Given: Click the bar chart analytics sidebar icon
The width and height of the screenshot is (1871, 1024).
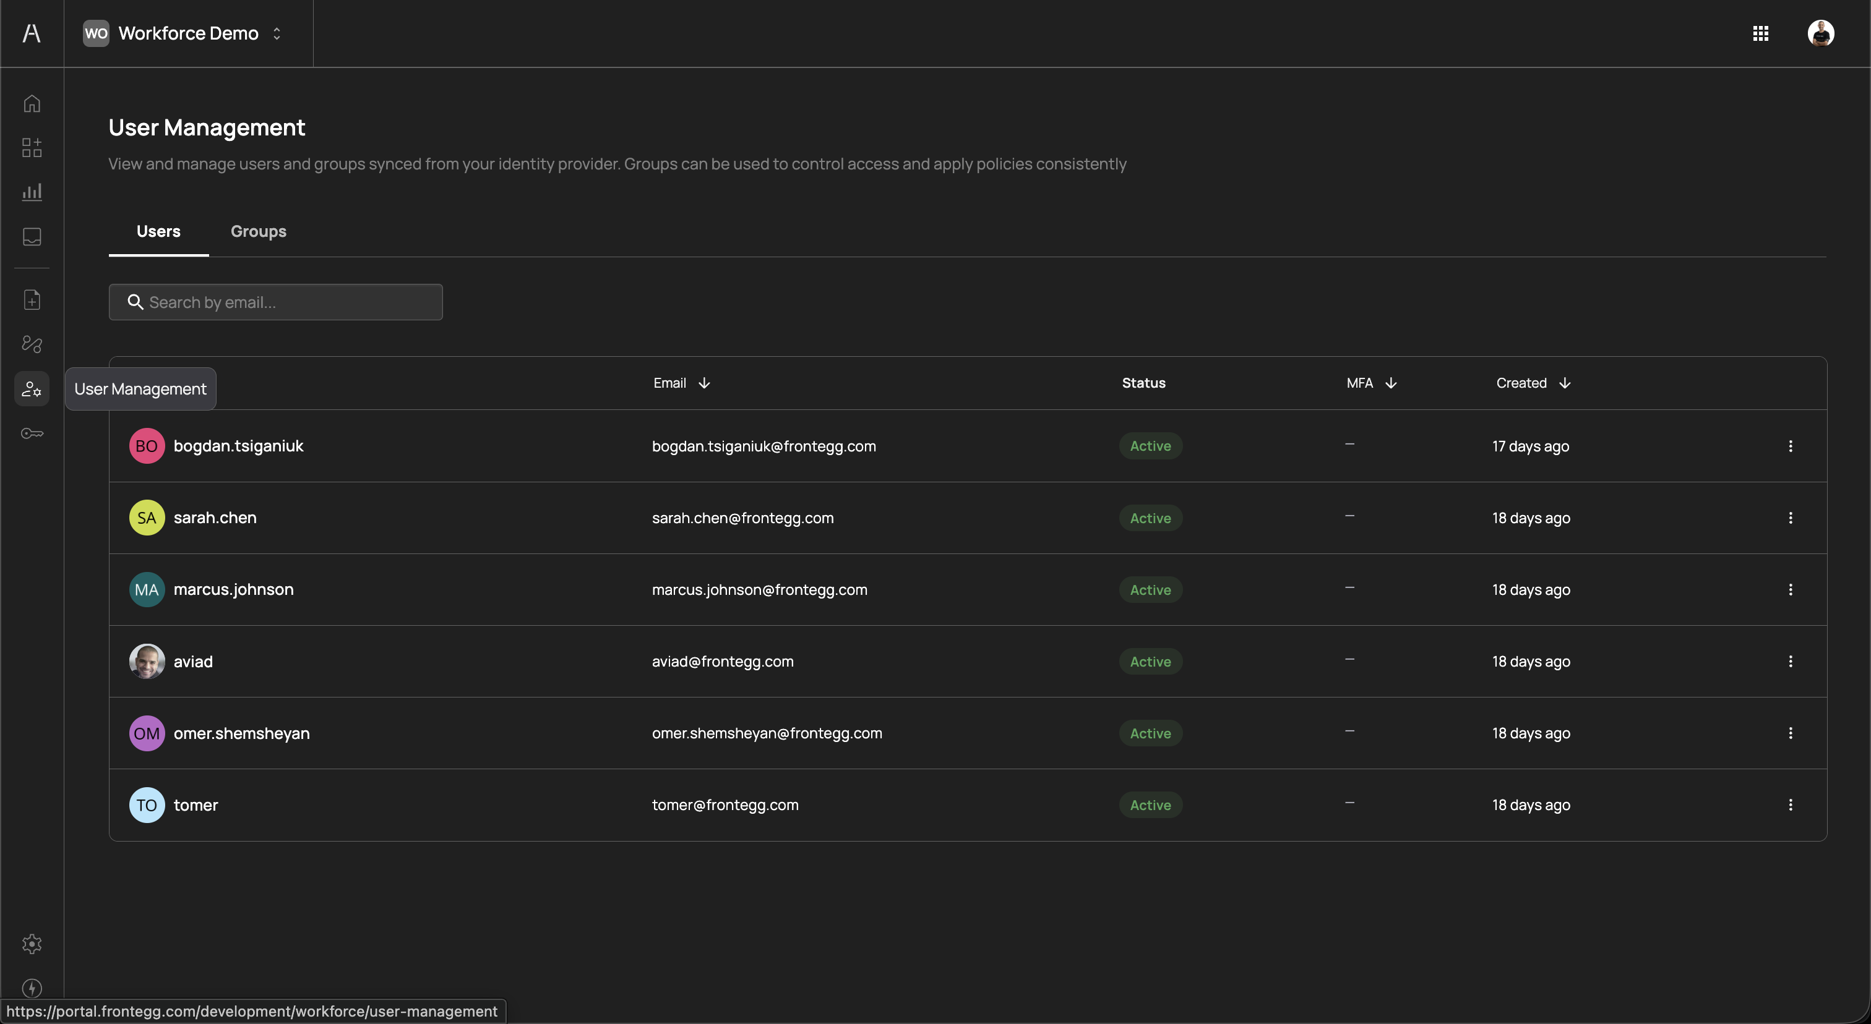Looking at the screenshot, I should pyautogui.click(x=32, y=192).
